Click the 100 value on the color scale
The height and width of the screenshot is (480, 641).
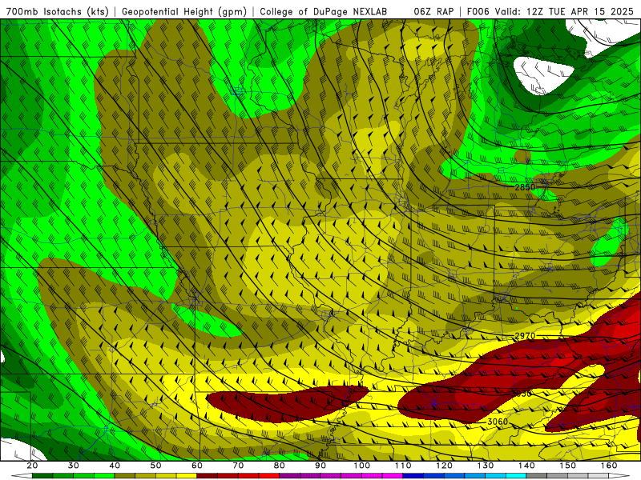pos(362,466)
